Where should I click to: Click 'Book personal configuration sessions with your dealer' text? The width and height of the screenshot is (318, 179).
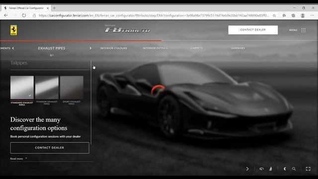45,137
